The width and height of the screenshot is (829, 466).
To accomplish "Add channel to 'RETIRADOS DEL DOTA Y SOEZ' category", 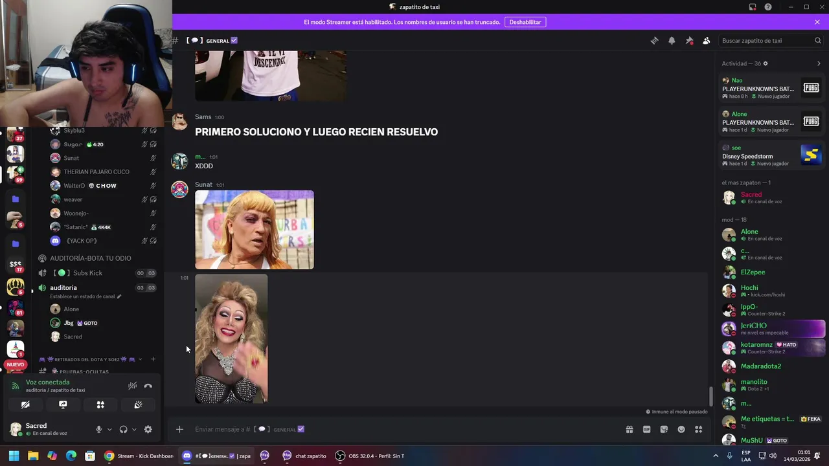I will [x=153, y=359].
